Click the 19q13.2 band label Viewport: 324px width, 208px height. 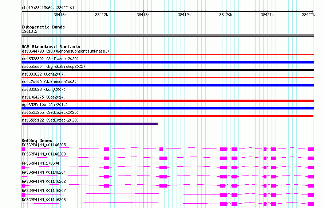[x=29, y=31]
